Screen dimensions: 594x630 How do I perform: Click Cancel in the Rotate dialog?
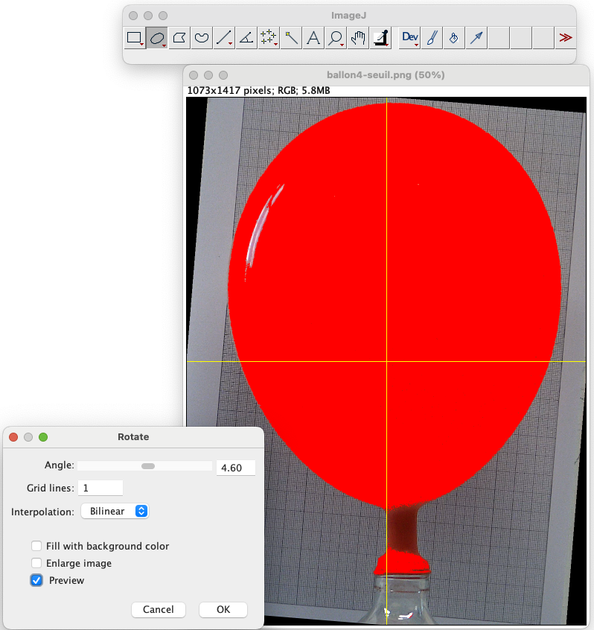[x=159, y=609]
